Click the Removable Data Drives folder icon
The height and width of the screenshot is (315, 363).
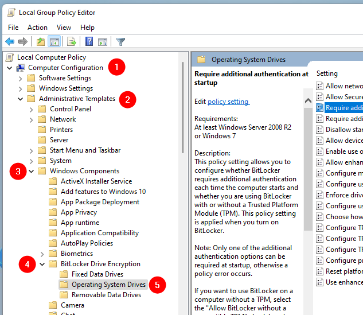(x=64, y=295)
